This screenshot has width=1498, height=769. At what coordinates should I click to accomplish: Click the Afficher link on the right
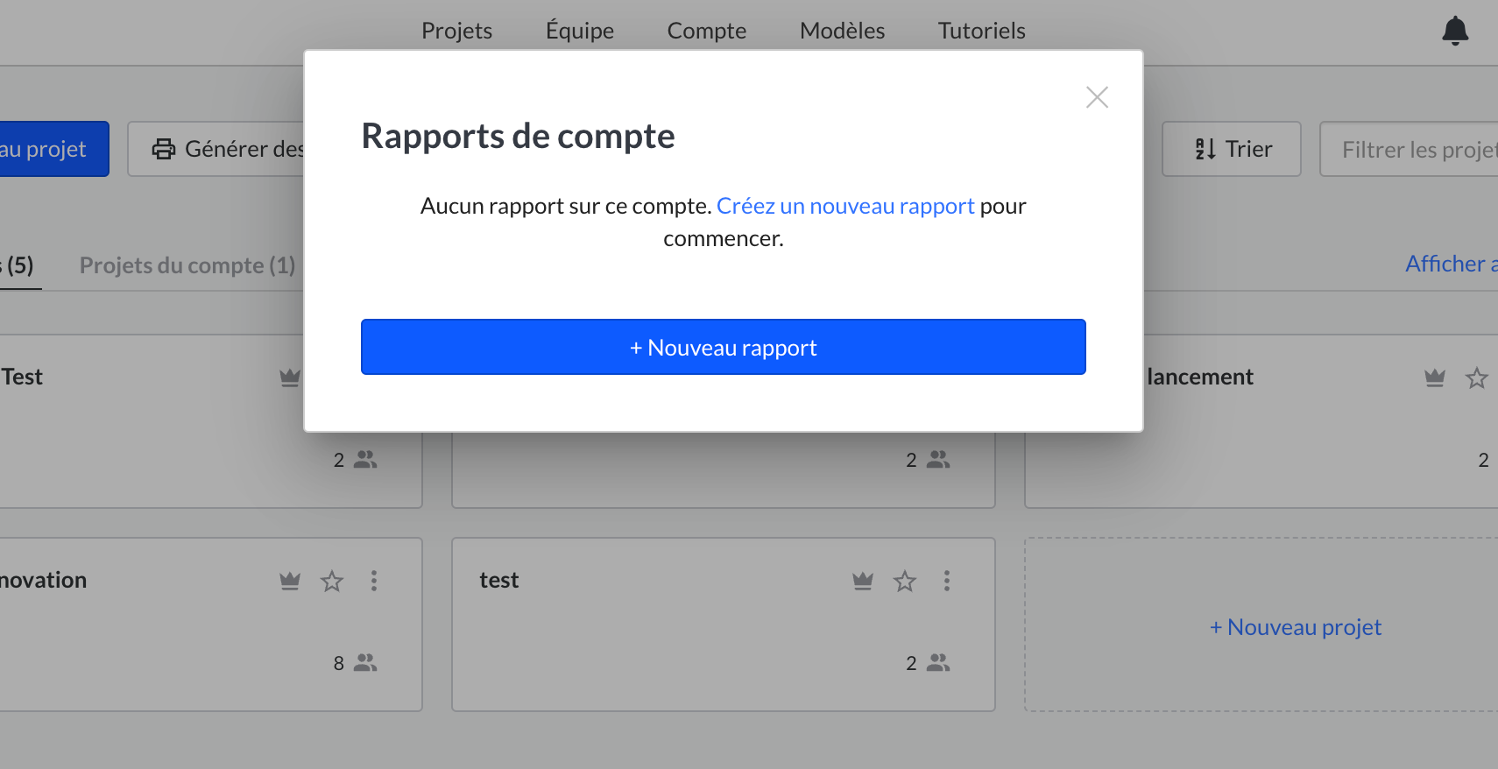coord(1451,264)
